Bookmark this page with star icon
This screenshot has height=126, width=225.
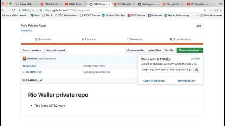[205, 10]
